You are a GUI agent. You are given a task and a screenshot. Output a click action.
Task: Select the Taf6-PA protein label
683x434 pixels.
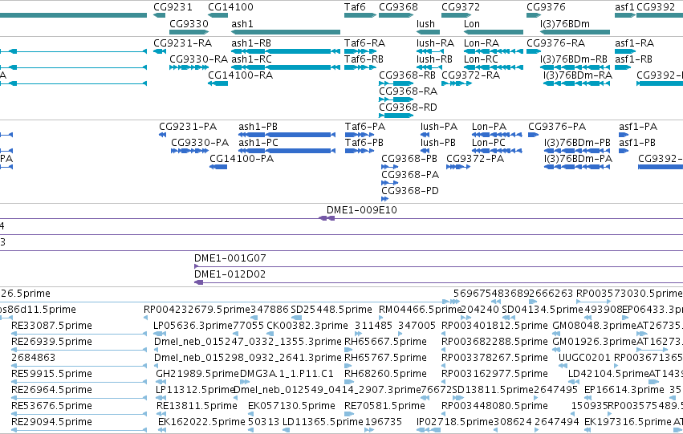(365, 127)
